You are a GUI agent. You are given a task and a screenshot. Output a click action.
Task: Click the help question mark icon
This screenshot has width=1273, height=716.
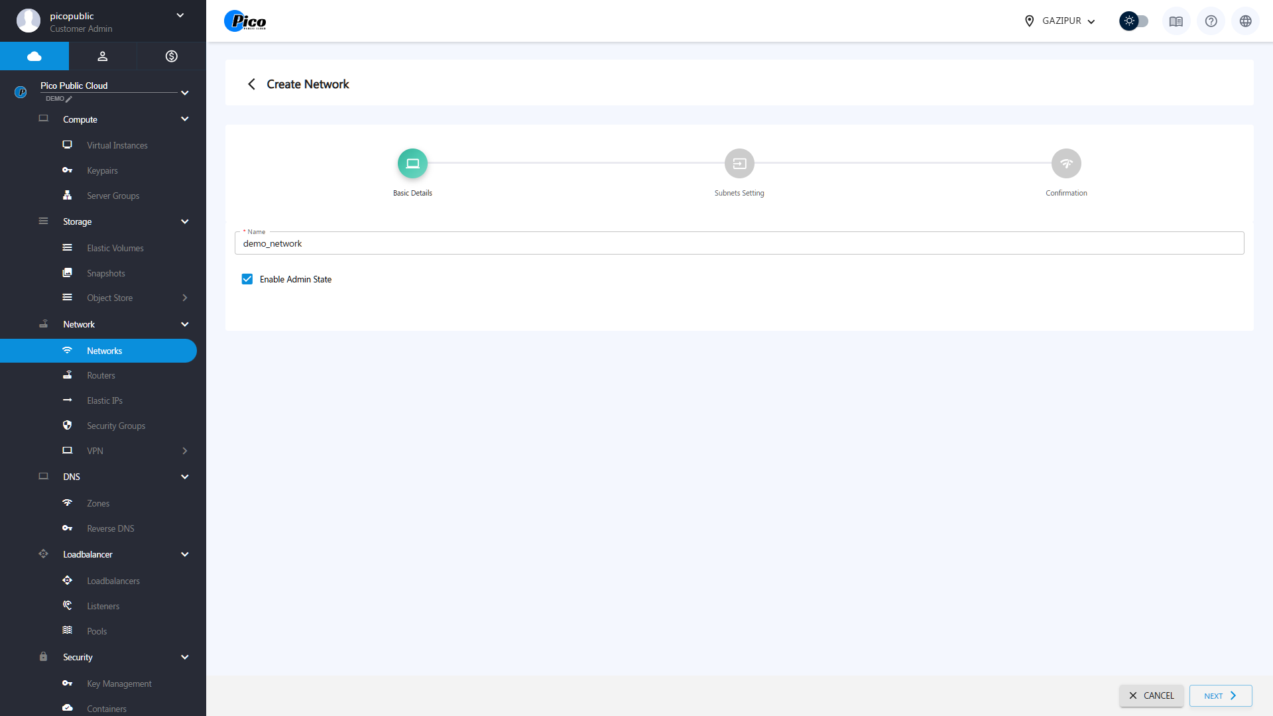[x=1211, y=21]
